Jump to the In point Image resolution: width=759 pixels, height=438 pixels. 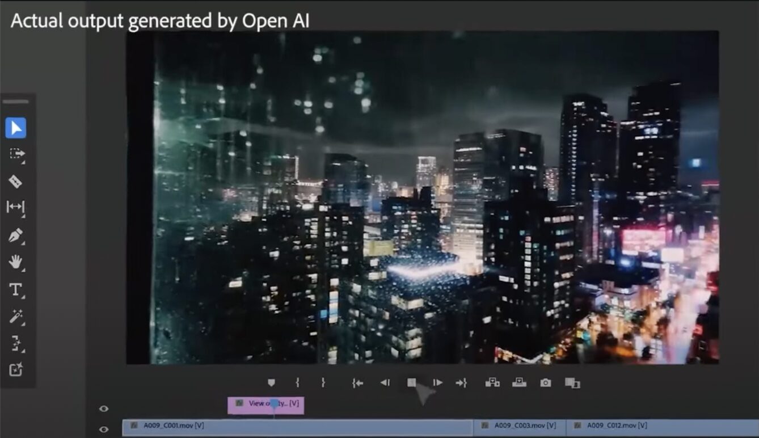pos(356,383)
